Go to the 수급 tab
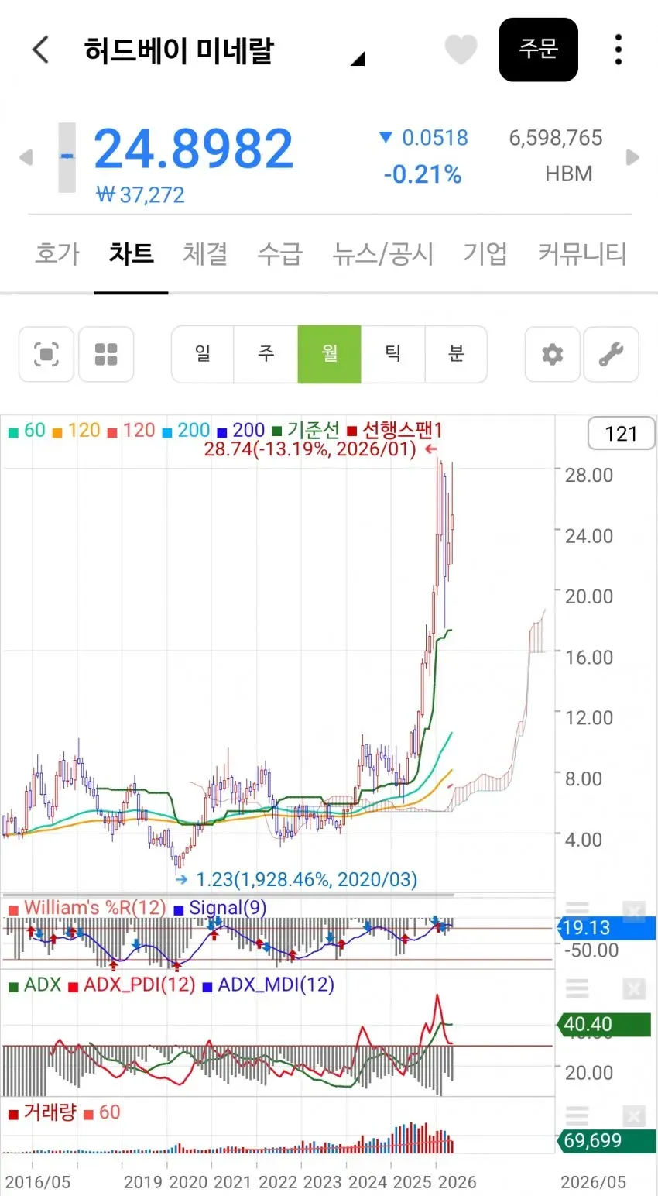This screenshot has height=1196, width=658. pyautogui.click(x=279, y=254)
